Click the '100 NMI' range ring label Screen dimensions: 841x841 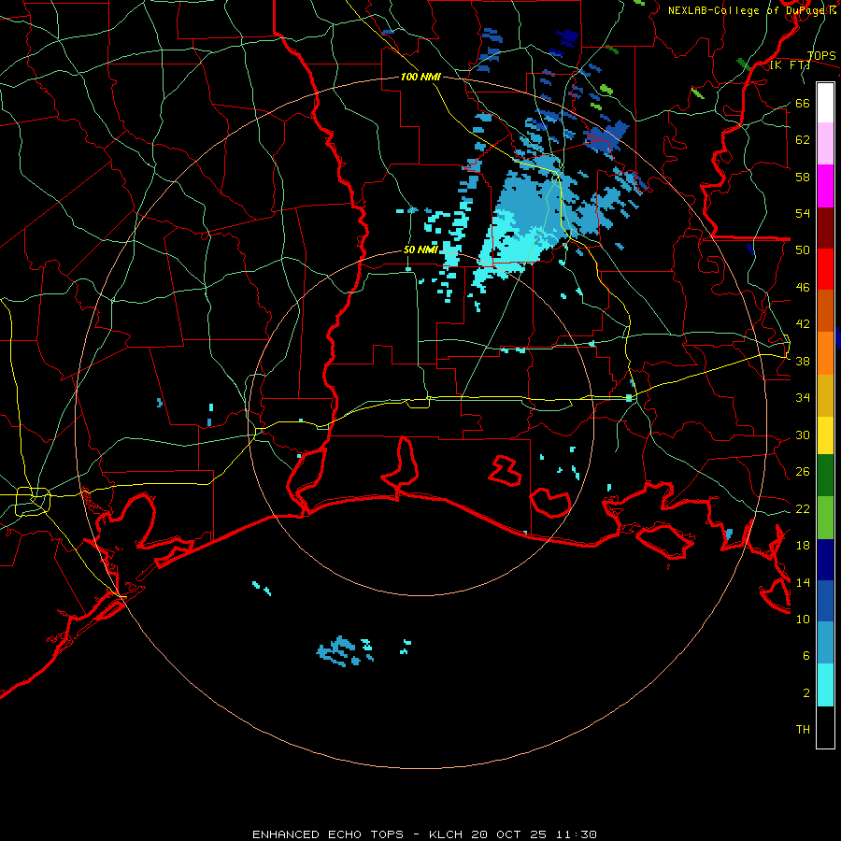click(x=420, y=77)
